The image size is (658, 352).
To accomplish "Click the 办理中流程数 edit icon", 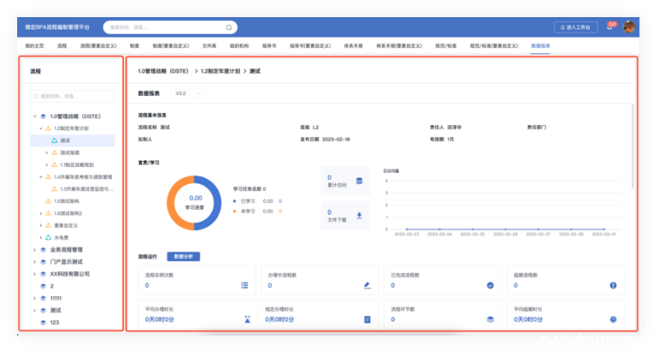I will [367, 285].
